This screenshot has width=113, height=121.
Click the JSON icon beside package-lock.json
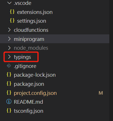click(9, 75)
